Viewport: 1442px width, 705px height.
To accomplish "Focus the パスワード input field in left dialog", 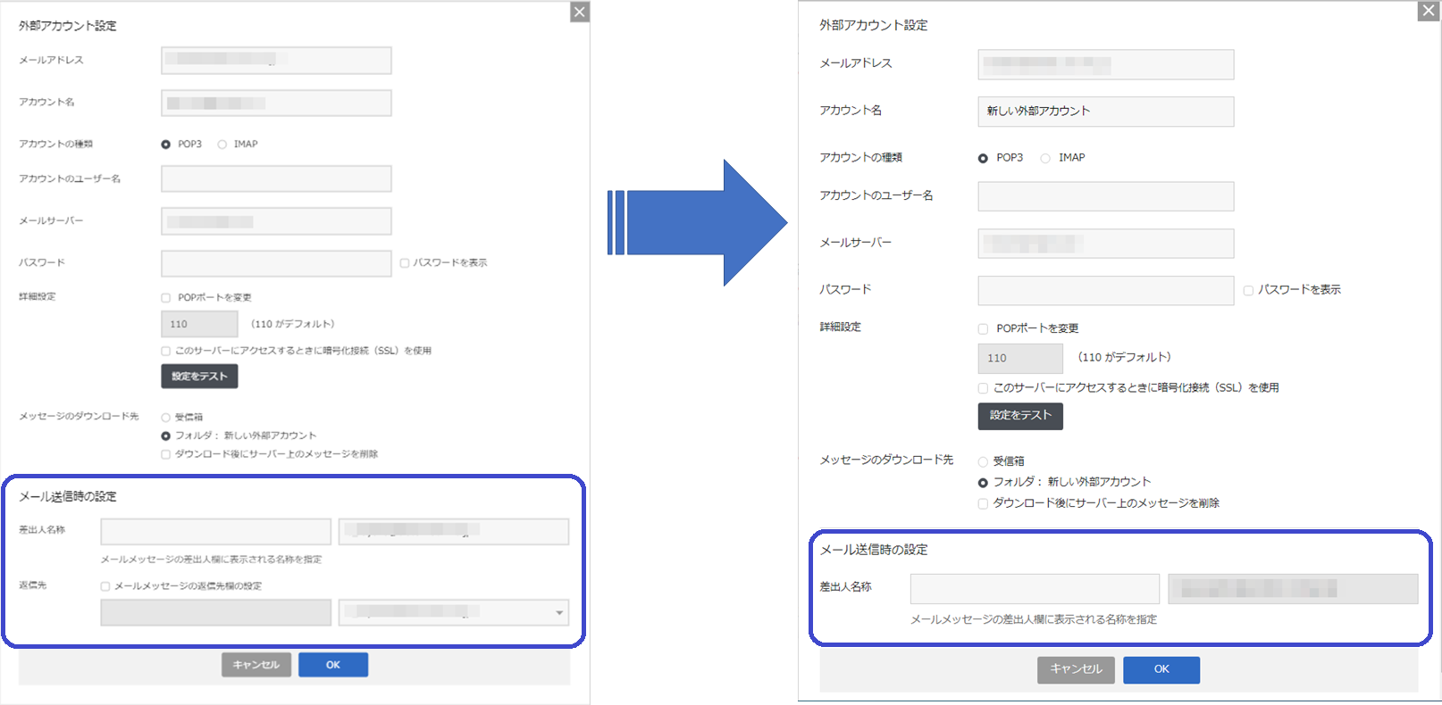I will point(276,263).
